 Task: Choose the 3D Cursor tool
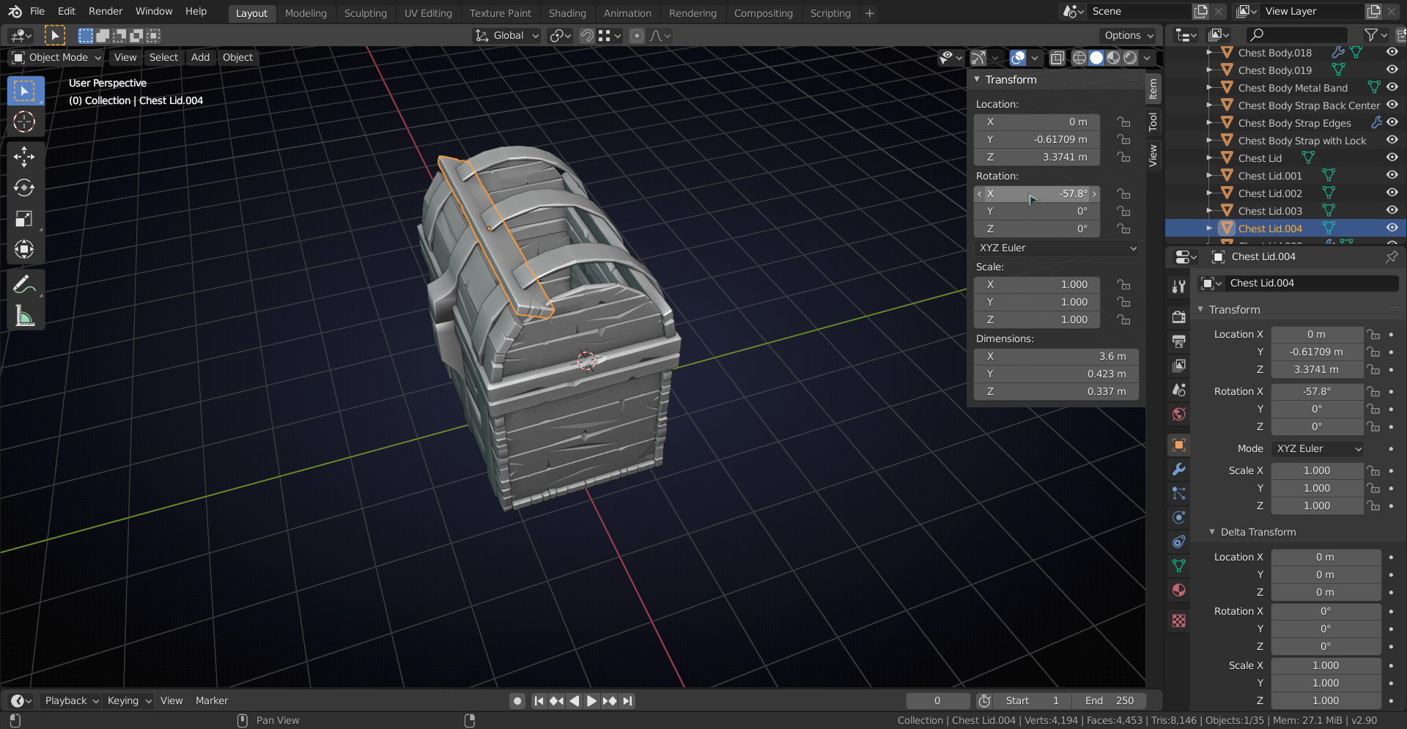pyautogui.click(x=24, y=122)
